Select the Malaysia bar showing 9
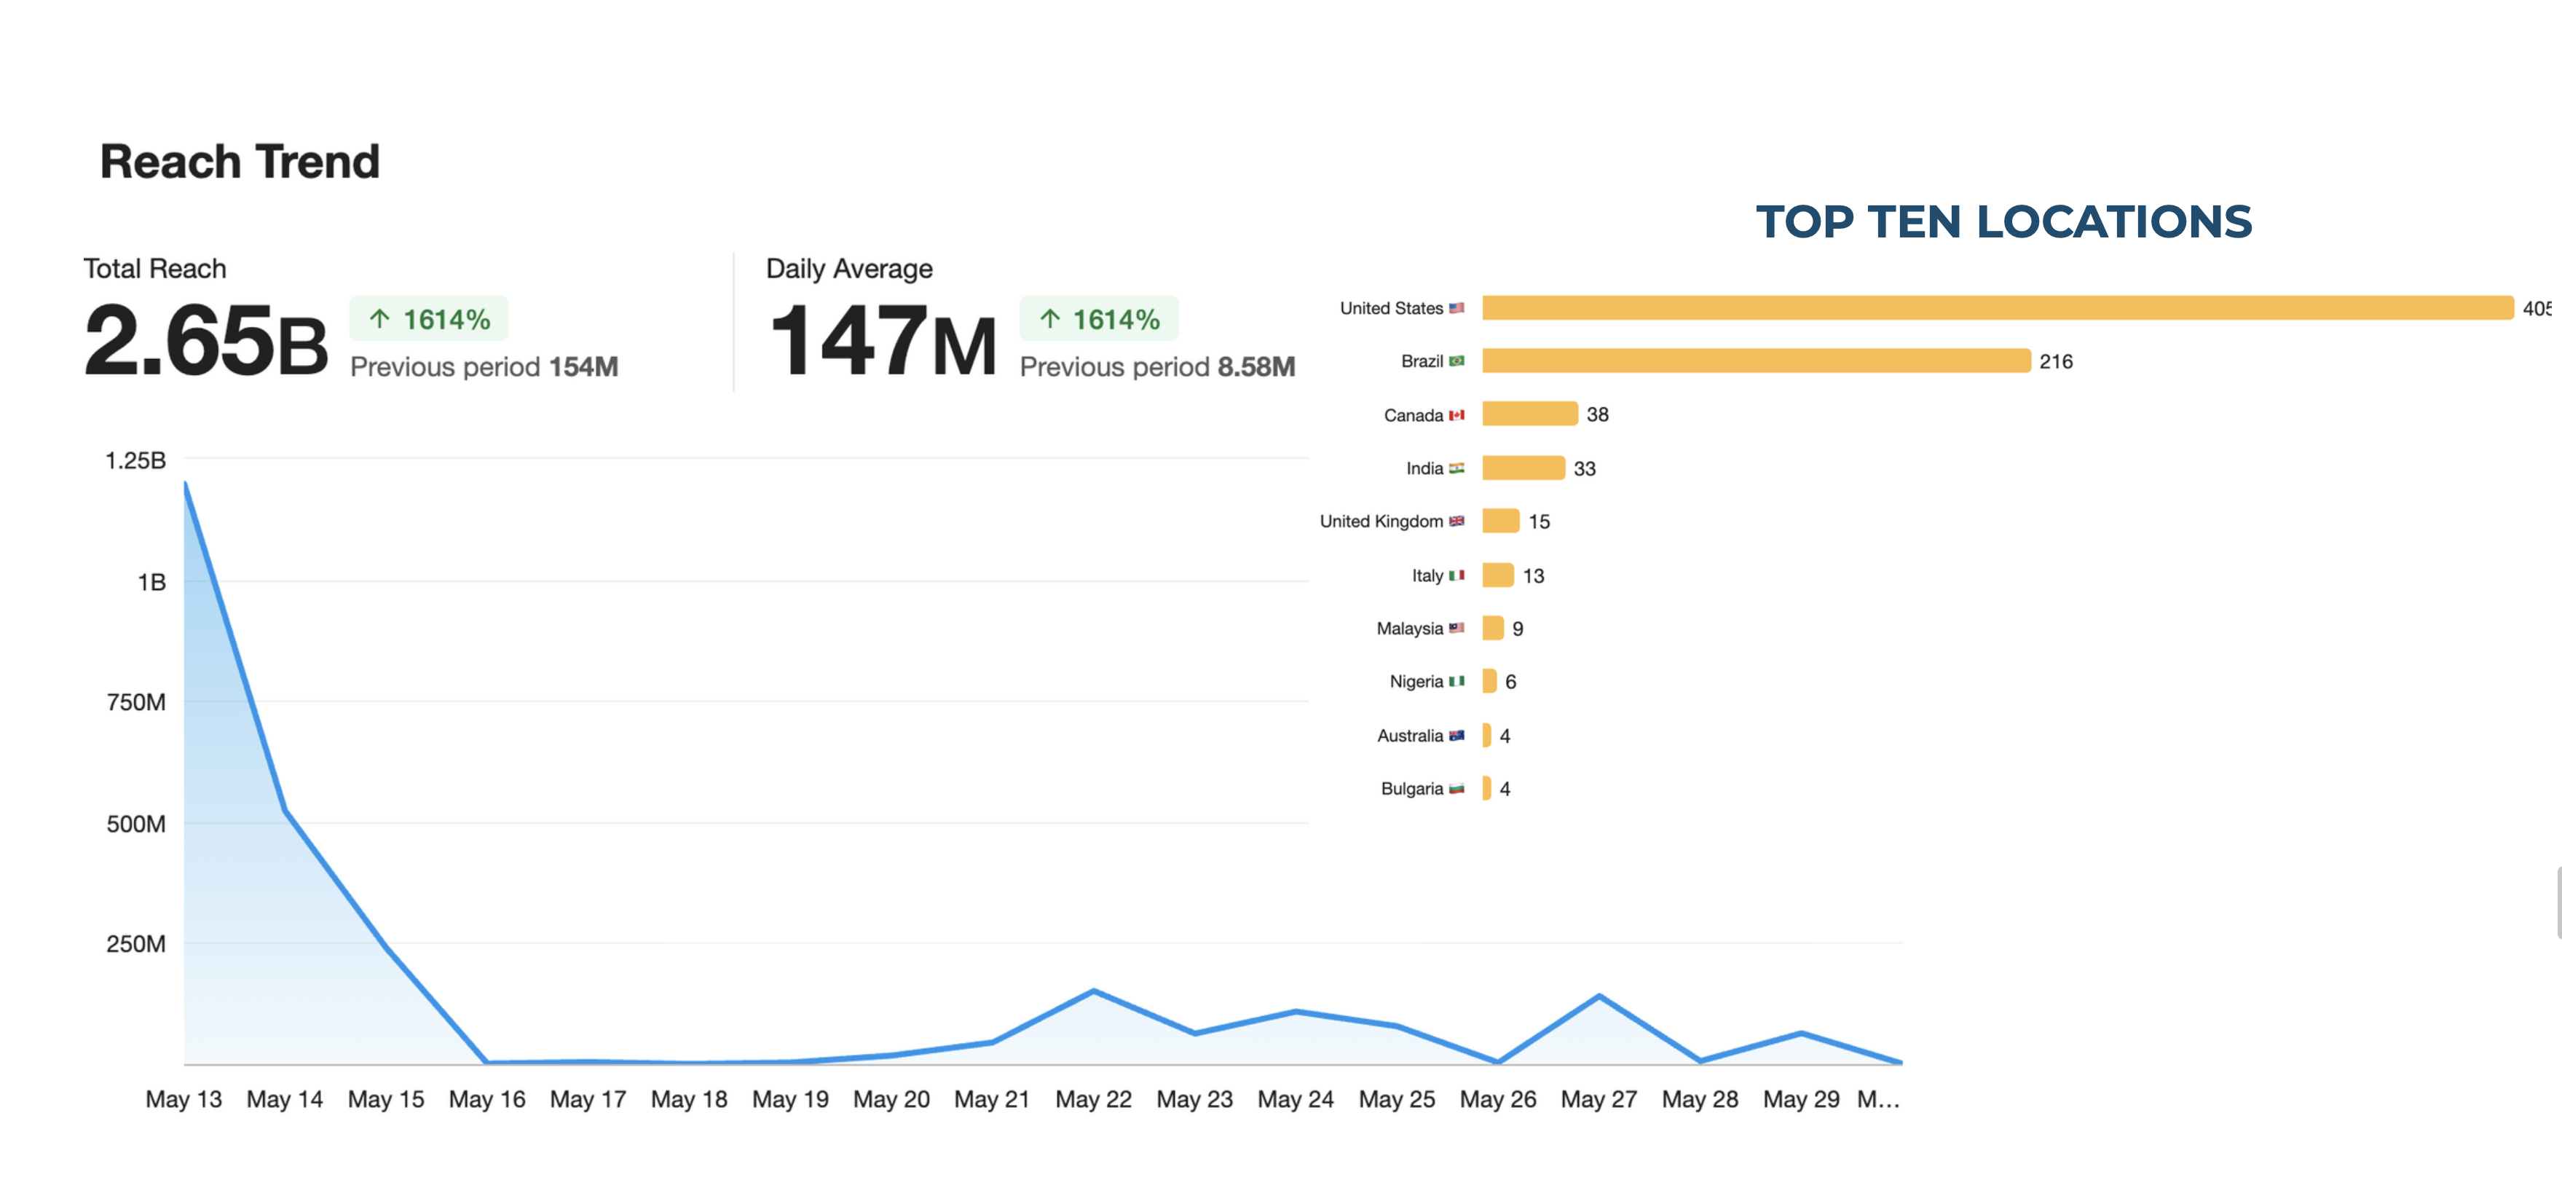Screen dimensions: 2562x1196 [x=1493, y=628]
